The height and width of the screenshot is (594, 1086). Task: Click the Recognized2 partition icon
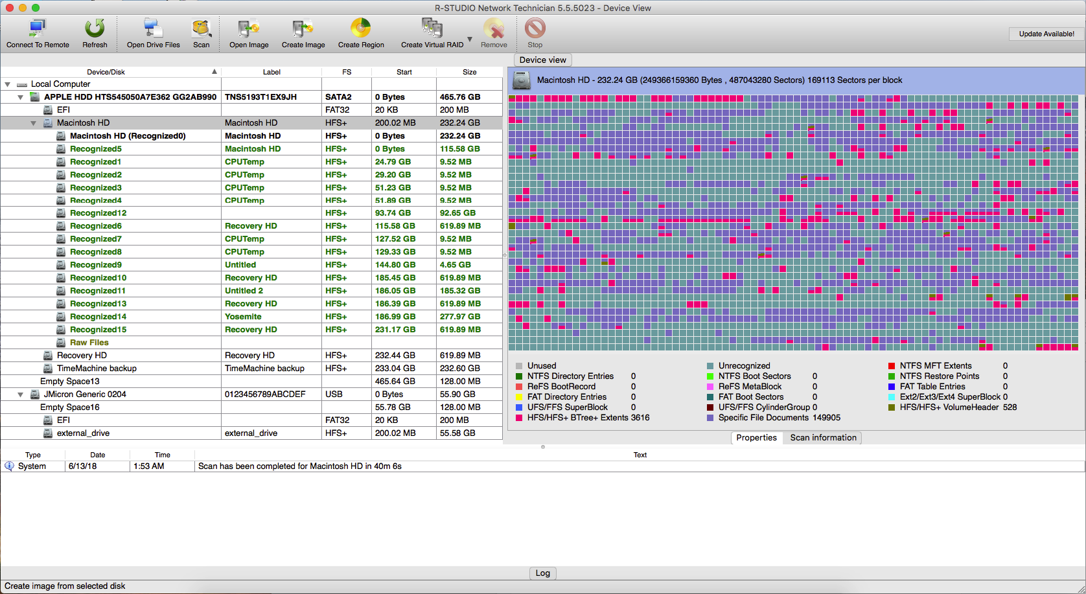click(x=61, y=175)
